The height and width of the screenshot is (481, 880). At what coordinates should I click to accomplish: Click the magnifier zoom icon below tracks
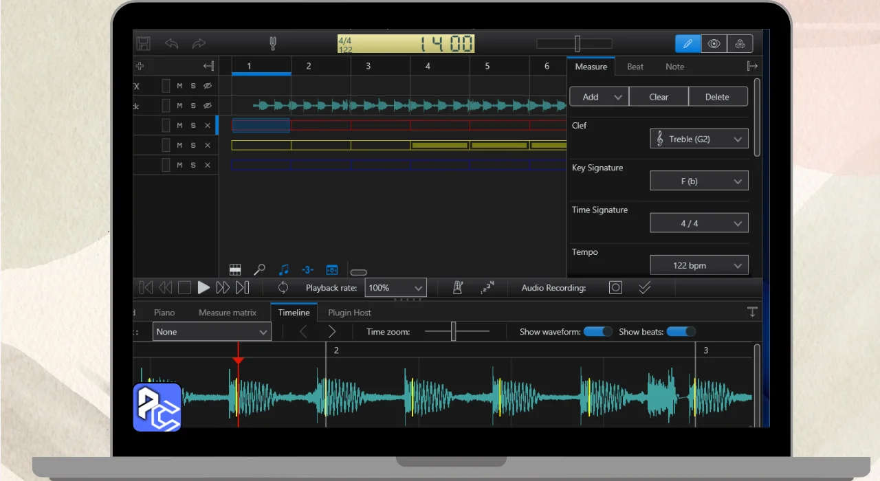click(259, 270)
